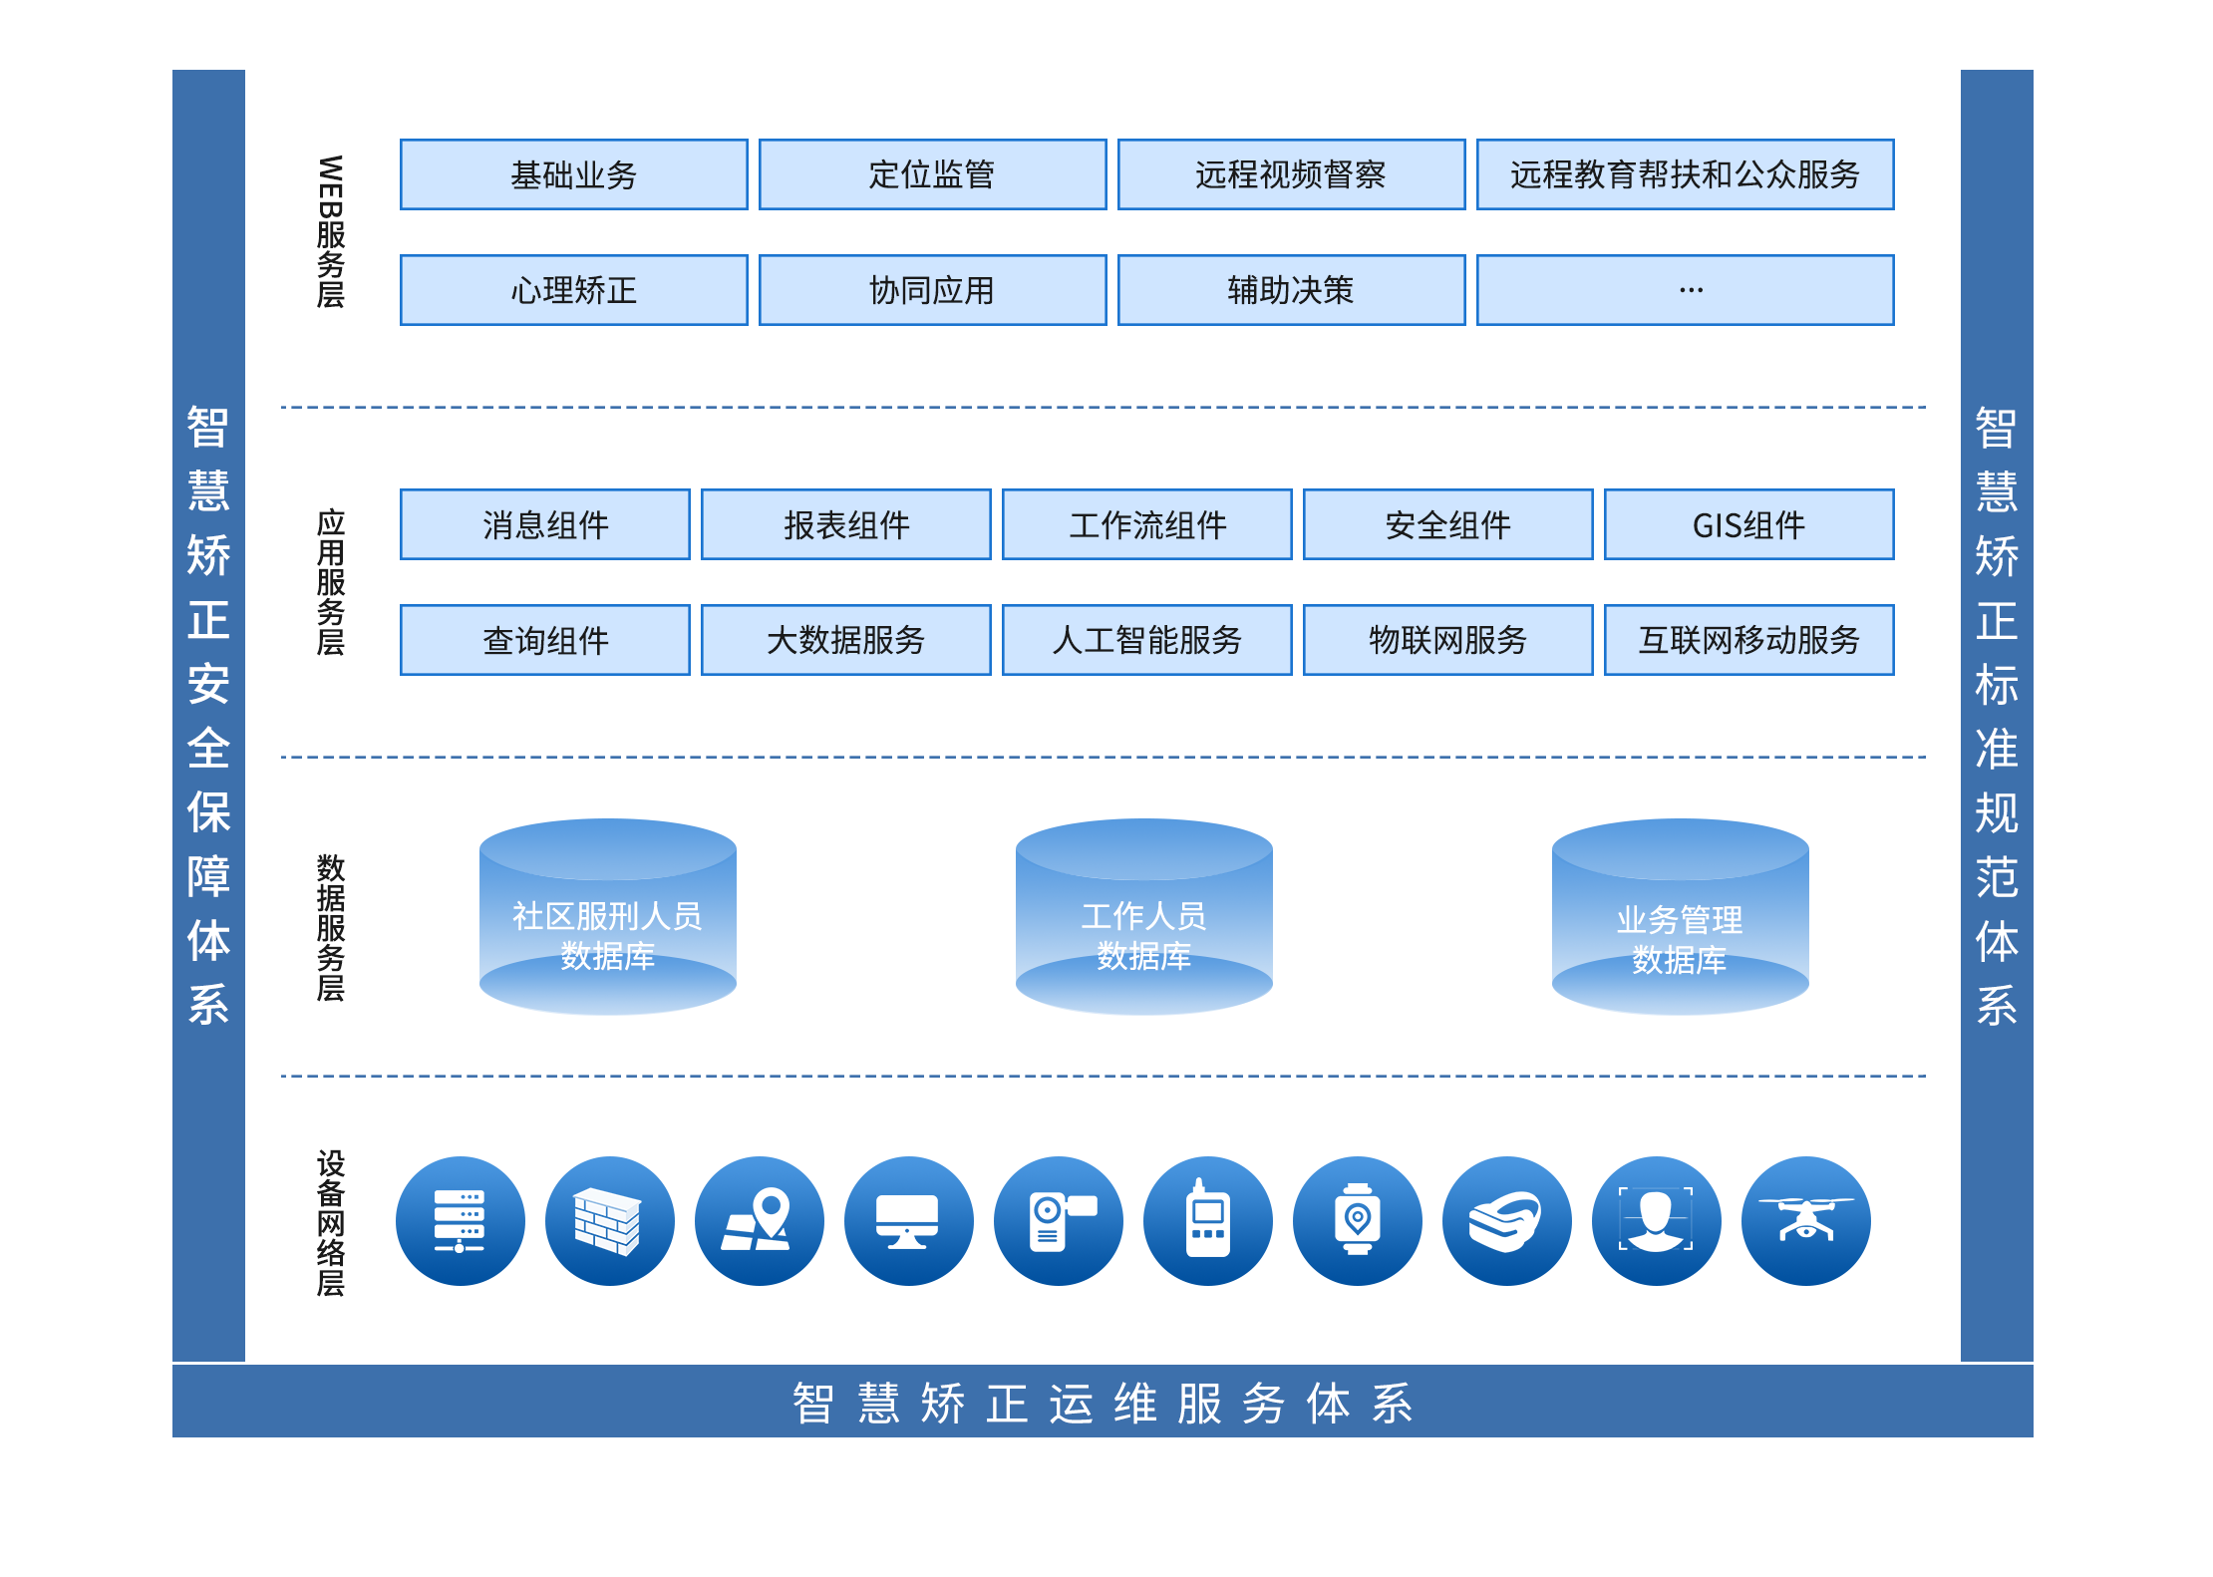Click the video camcorder icon
This screenshot has width=2213, height=1577.
pos(1059,1221)
